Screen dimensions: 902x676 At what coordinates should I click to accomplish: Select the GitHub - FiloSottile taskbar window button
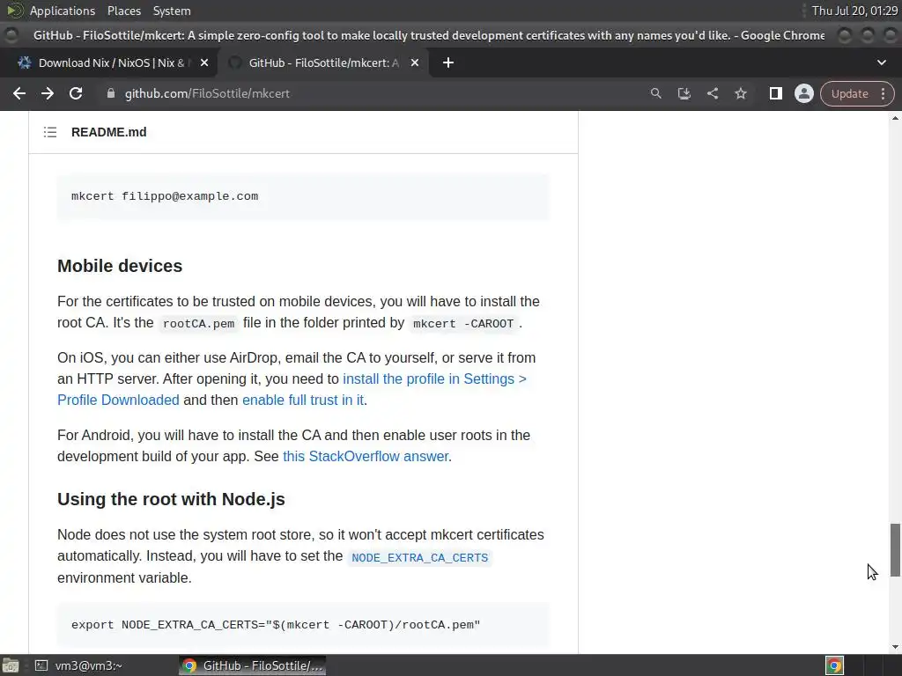pyautogui.click(x=252, y=665)
